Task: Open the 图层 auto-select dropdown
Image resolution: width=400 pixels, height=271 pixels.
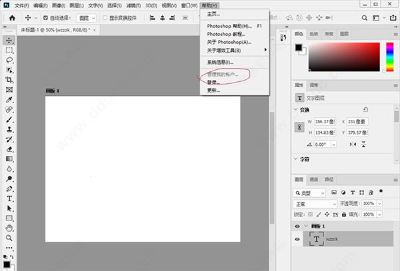Action: click(87, 18)
